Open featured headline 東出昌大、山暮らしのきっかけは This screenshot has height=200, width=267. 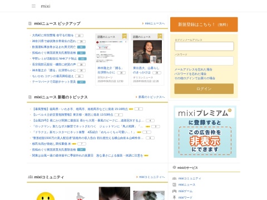pos(146,70)
